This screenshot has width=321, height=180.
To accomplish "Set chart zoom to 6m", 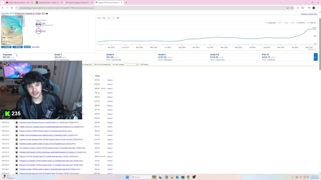I will point(104,18).
